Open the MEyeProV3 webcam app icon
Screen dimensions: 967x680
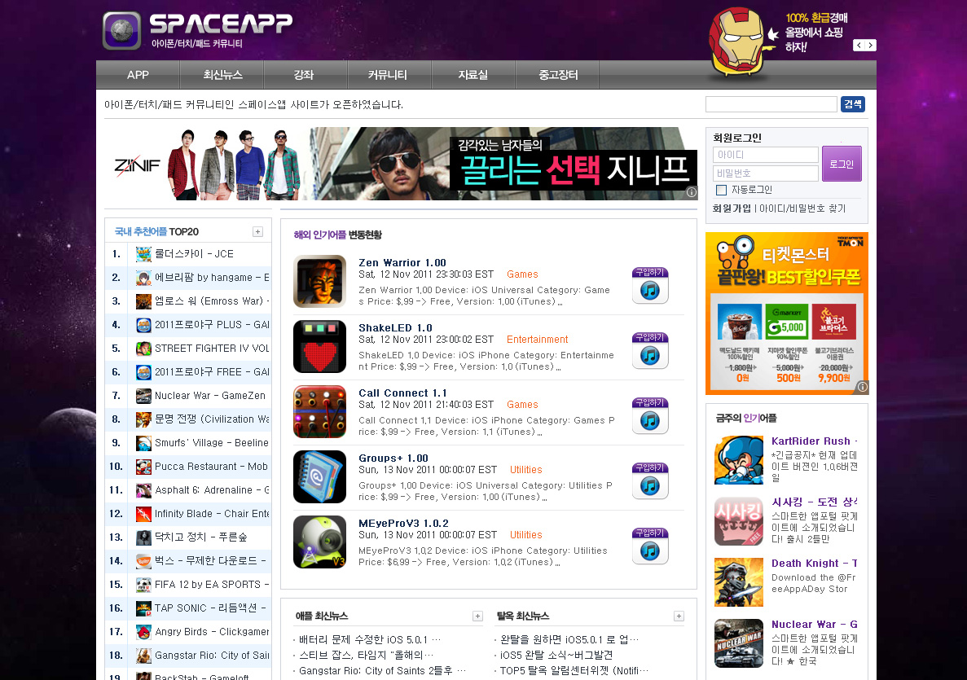pos(319,542)
